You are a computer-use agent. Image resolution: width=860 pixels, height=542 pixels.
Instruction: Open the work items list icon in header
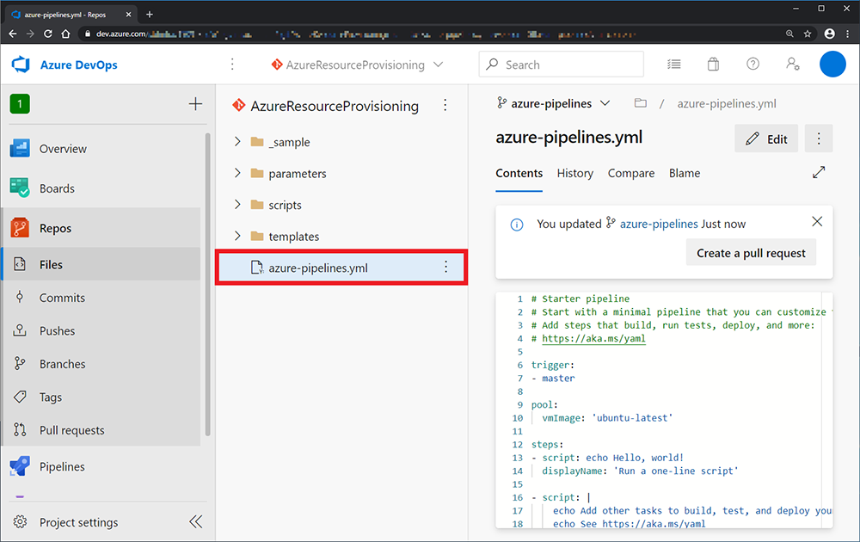[674, 65]
